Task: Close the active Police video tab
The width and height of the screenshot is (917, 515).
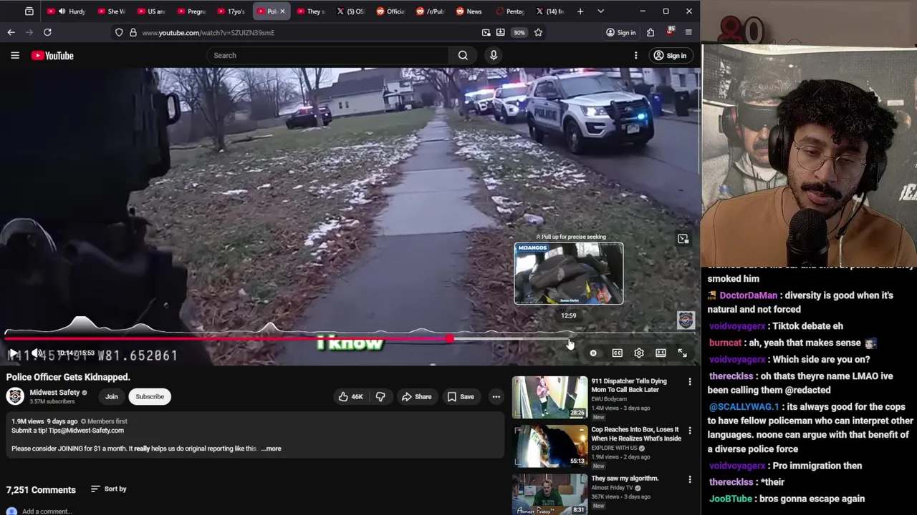Action: 282,11
